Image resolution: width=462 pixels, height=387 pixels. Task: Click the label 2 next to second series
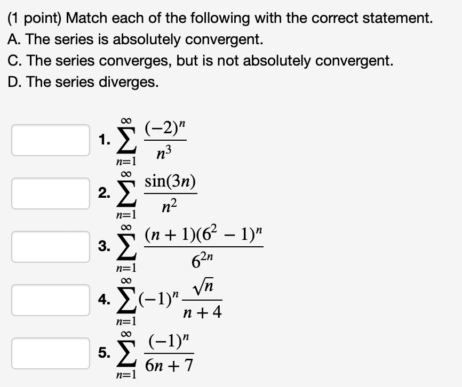coord(103,193)
